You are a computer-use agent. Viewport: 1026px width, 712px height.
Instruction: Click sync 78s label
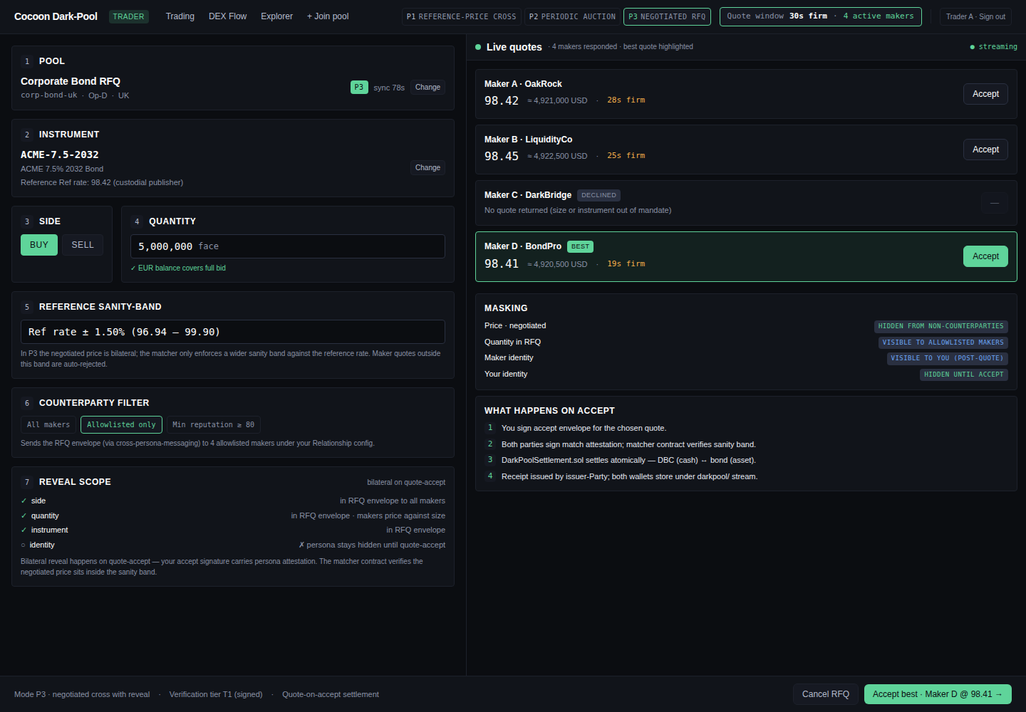point(389,88)
